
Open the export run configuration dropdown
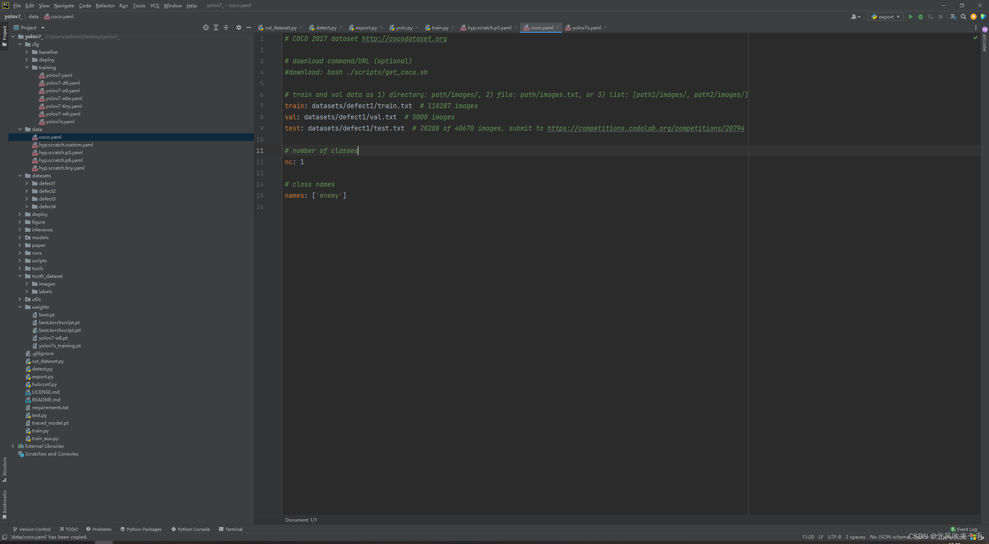[x=885, y=17]
